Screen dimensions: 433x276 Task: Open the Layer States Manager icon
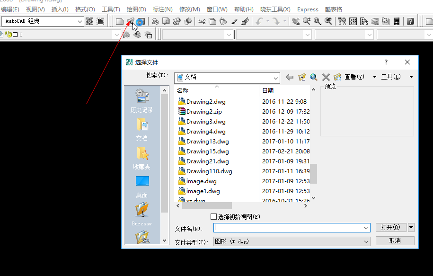(148, 35)
